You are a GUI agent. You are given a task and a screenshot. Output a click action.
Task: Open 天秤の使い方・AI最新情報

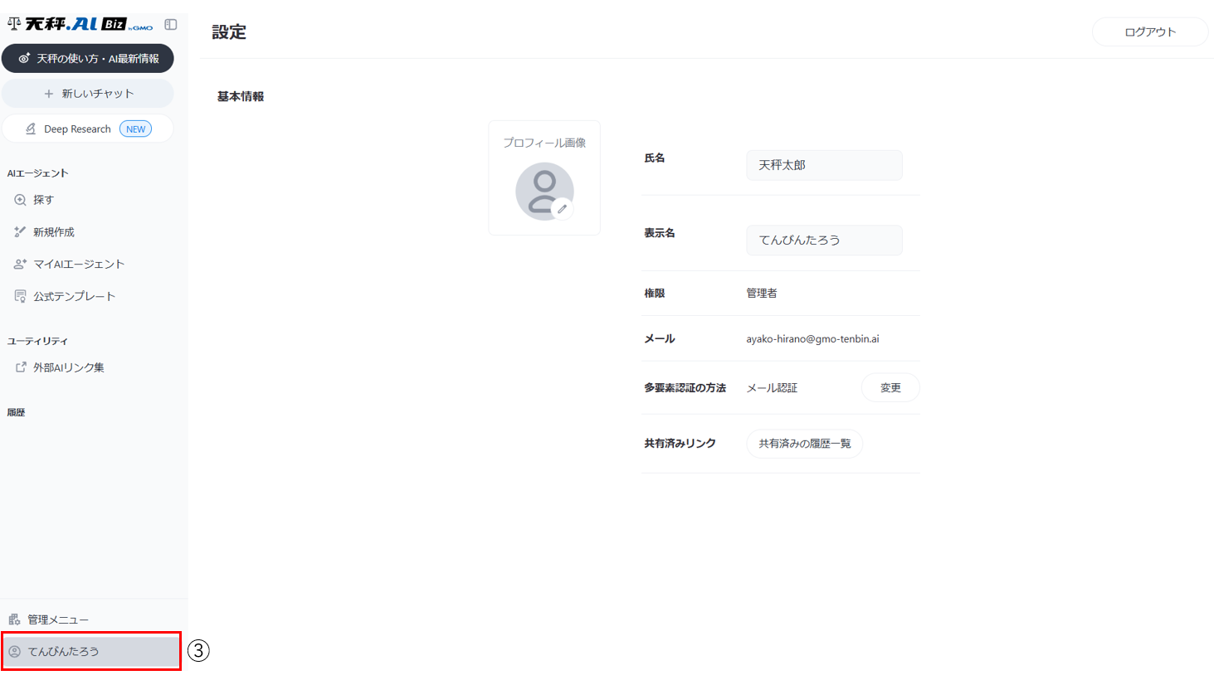tap(88, 59)
